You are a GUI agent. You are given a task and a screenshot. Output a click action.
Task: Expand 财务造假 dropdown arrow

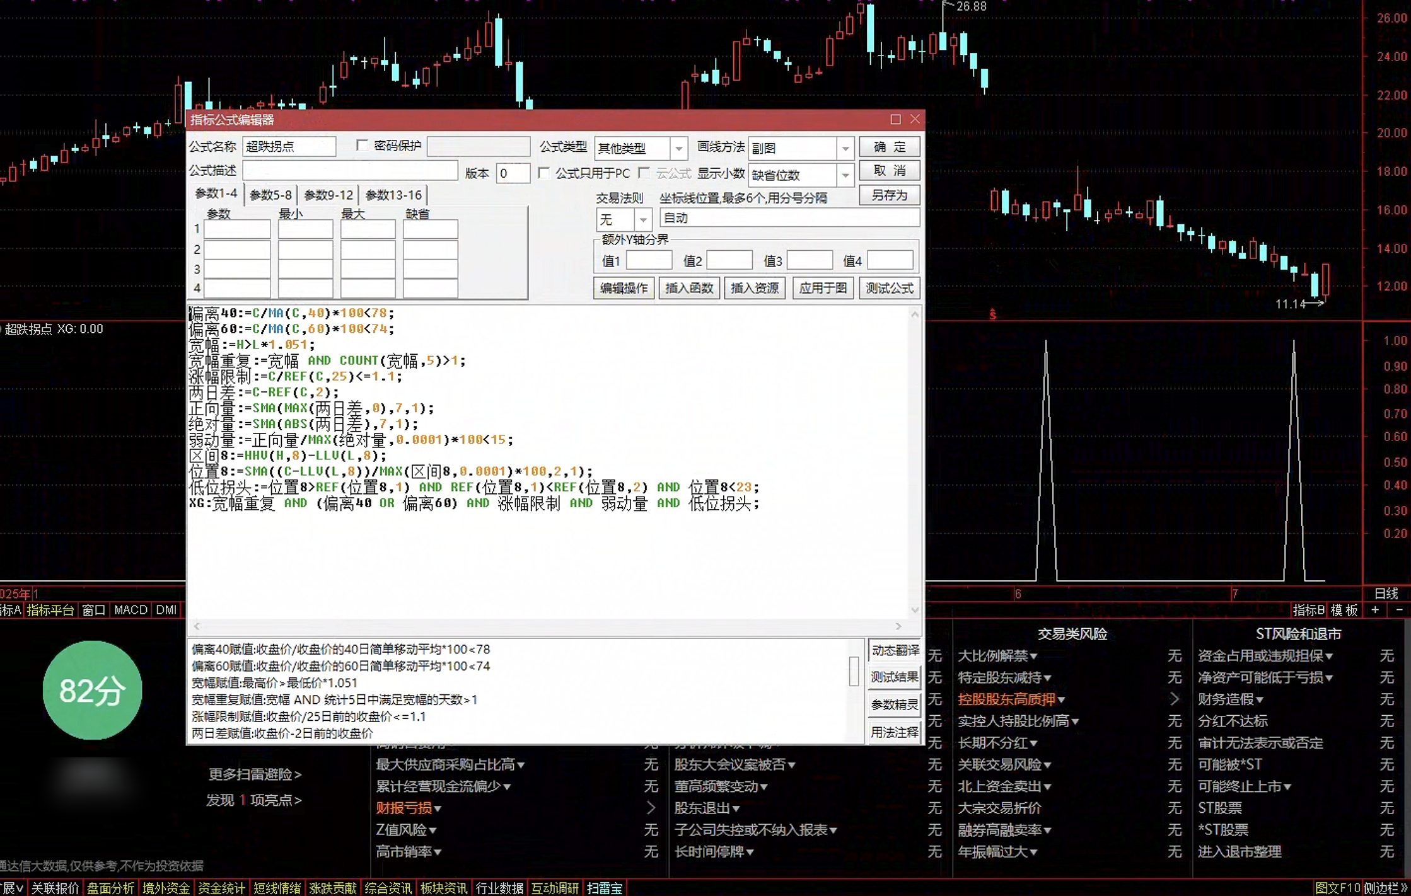[x=1260, y=700]
